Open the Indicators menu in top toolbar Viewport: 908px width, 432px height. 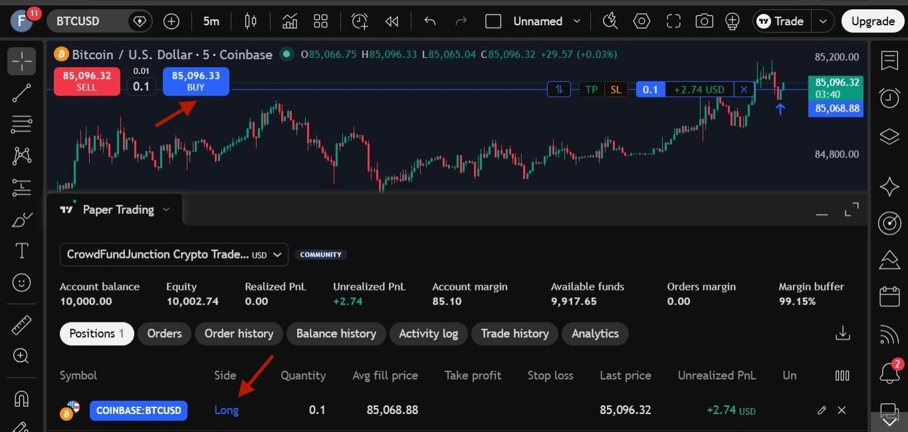point(290,21)
